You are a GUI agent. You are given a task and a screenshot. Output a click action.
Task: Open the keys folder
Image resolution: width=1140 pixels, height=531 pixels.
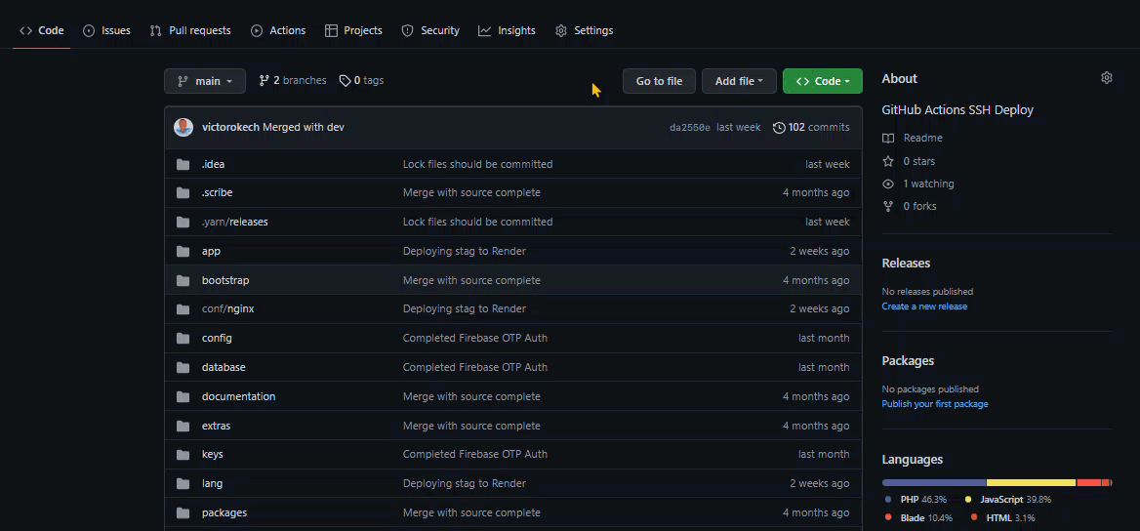213,455
